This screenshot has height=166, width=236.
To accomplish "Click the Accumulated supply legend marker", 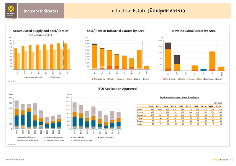I will pyautogui.click(x=25, y=77).
